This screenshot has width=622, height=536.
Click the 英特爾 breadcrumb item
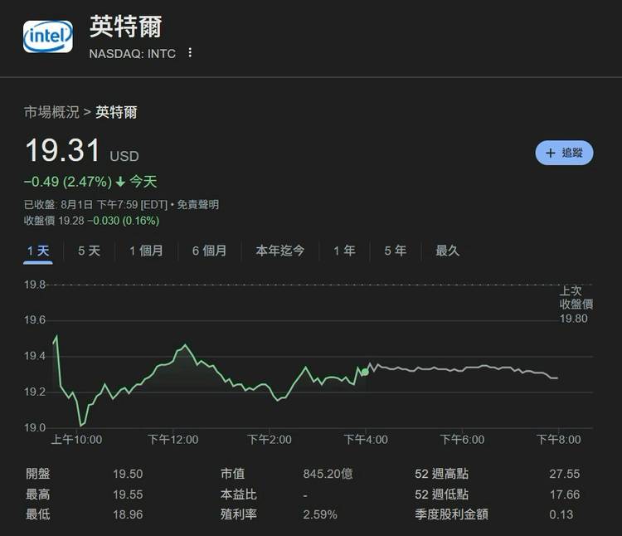116,112
